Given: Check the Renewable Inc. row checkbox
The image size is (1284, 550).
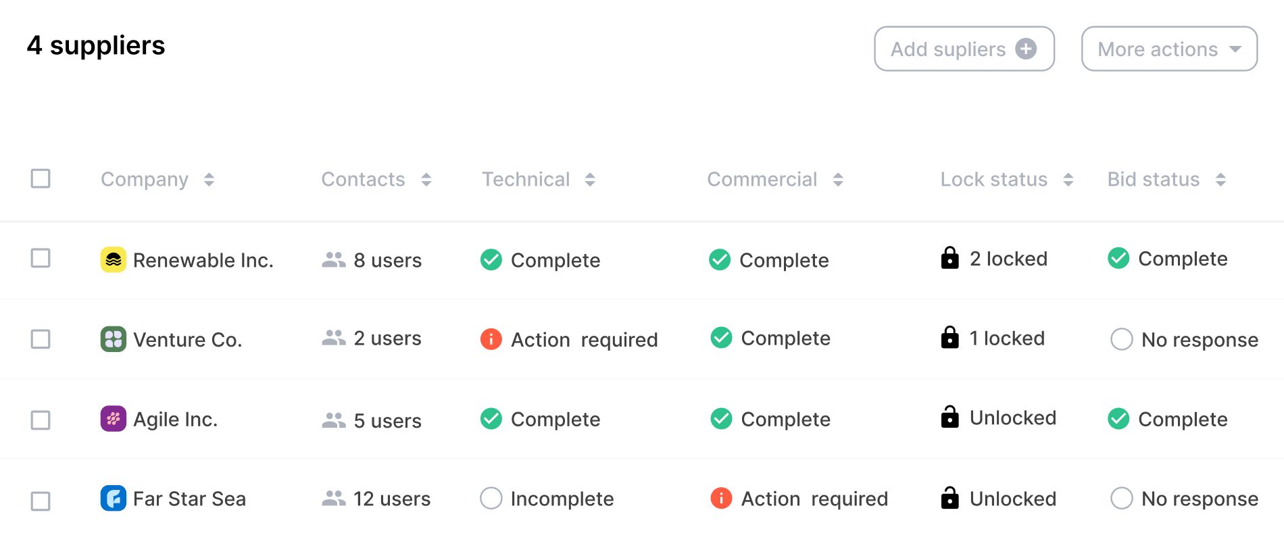Looking at the screenshot, I should pyautogui.click(x=41, y=258).
